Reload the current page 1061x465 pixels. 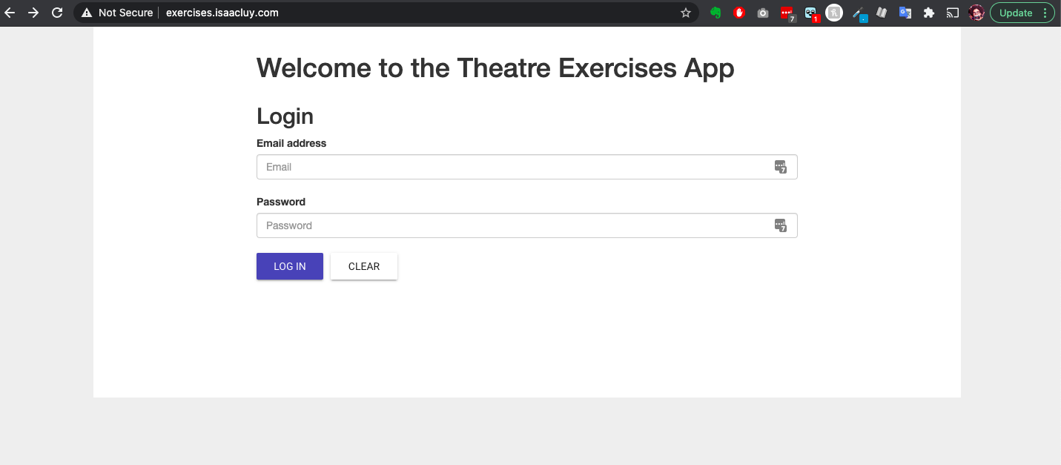[x=57, y=13]
